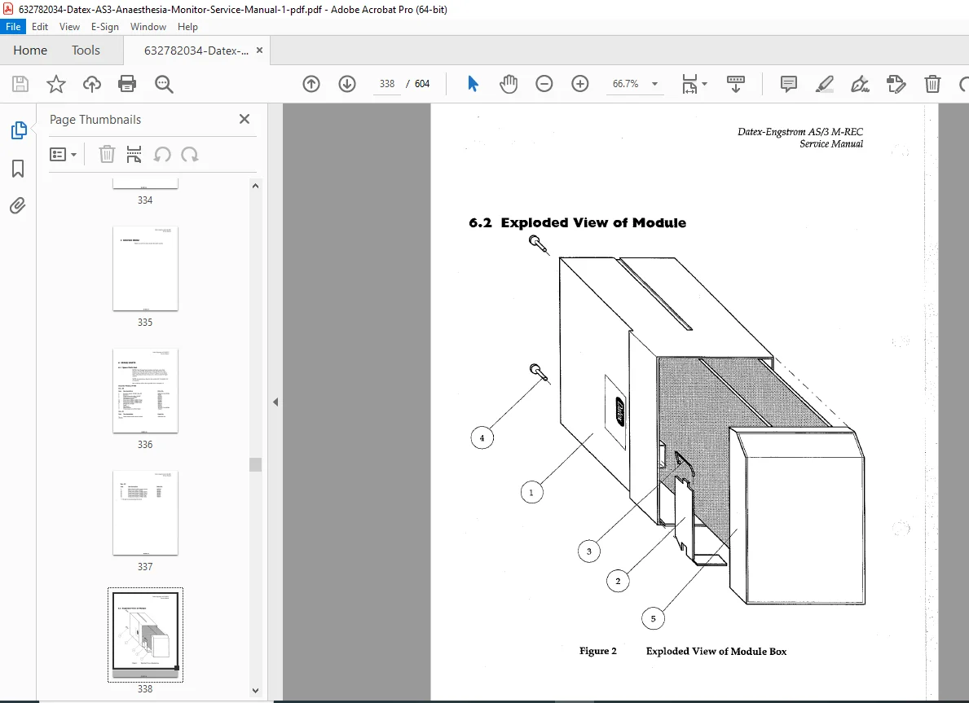Open the 66.7% zoom level dropdown

click(x=635, y=83)
